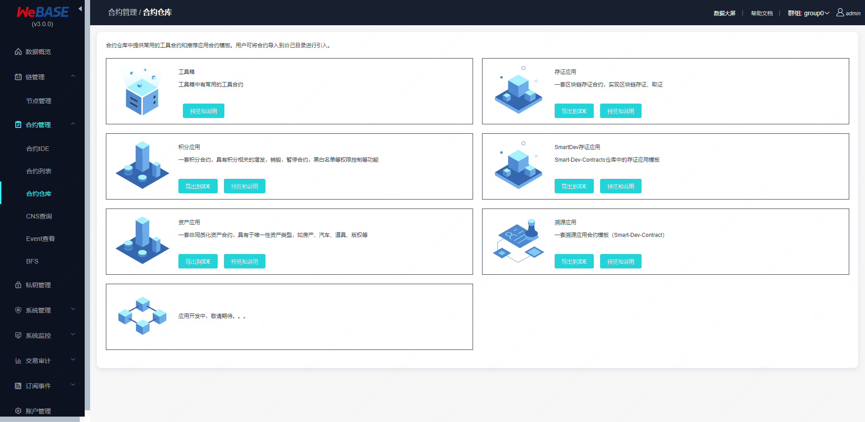Screen dimensions: 865x422
Task: Click the SmartDev存证应用 card illustration
Action: (x=519, y=165)
